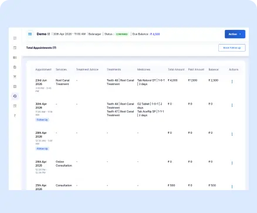Click the Tab Aceflip SP medicine entry
Screen dimensions: 257x213
coord(151,113)
